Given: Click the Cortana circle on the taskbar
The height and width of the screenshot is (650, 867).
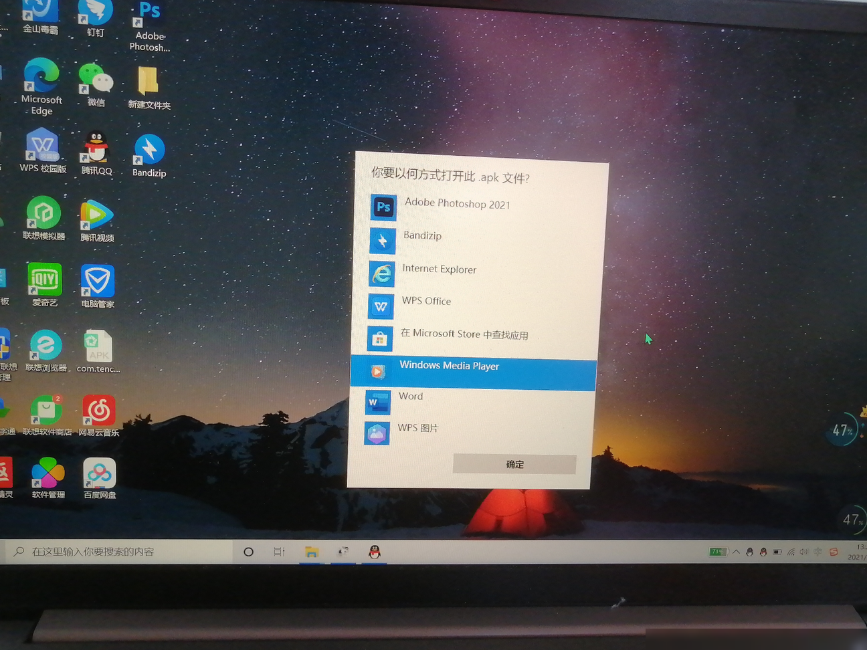Looking at the screenshot, I should (248, 552).
